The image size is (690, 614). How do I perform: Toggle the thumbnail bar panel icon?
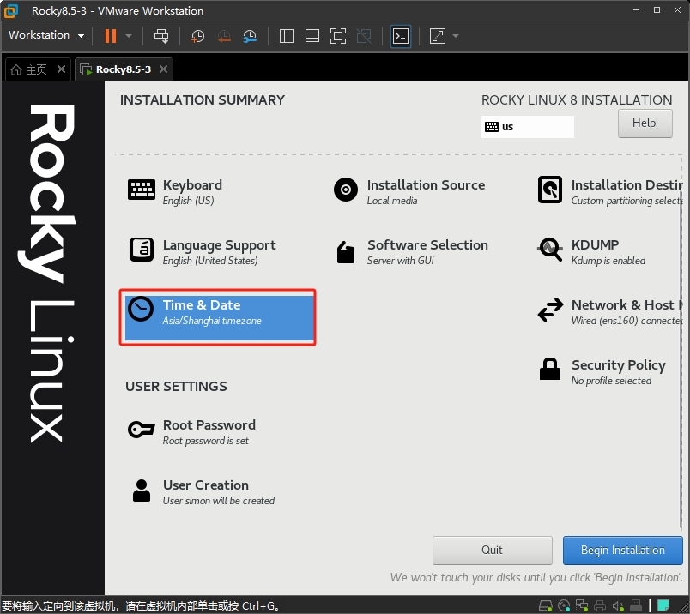(x=312, y=36)
